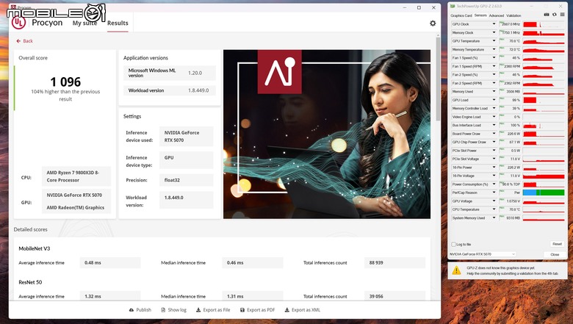This screenshot has height=324, width=573.
Task: Click the GPU-Z title bar app icon
Action: [x=453, y=6]
